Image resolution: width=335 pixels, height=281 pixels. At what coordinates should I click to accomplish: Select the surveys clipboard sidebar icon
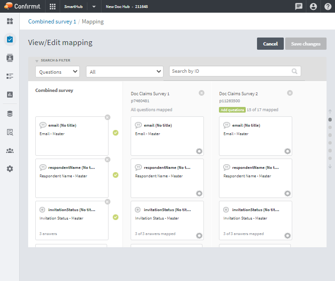10,39
